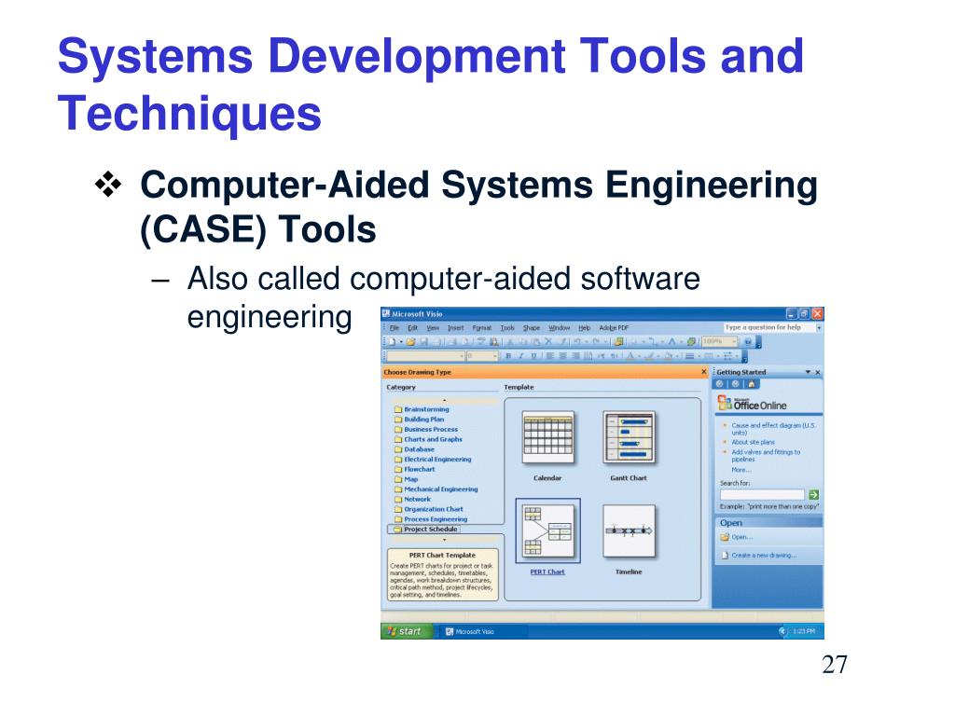Open the zoom percentage dropdown

click(735, 341)
